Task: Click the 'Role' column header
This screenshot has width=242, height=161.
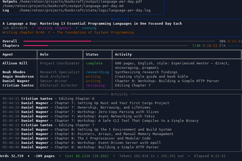Action: coord(44,55)
